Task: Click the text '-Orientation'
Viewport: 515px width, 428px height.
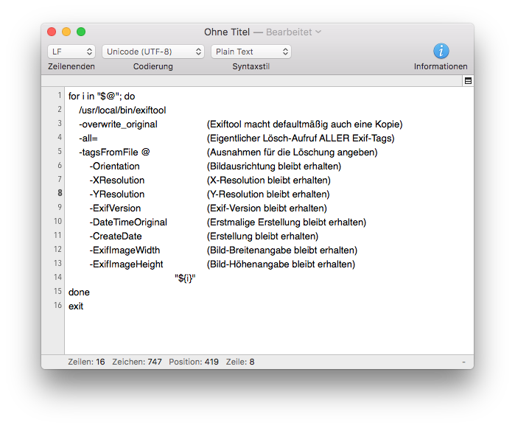Action: [115, 166]
